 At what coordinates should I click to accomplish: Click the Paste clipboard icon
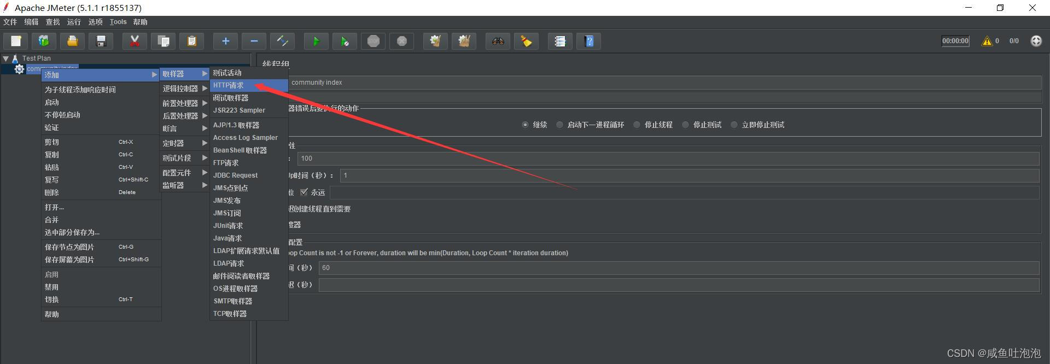click(191, 41)
